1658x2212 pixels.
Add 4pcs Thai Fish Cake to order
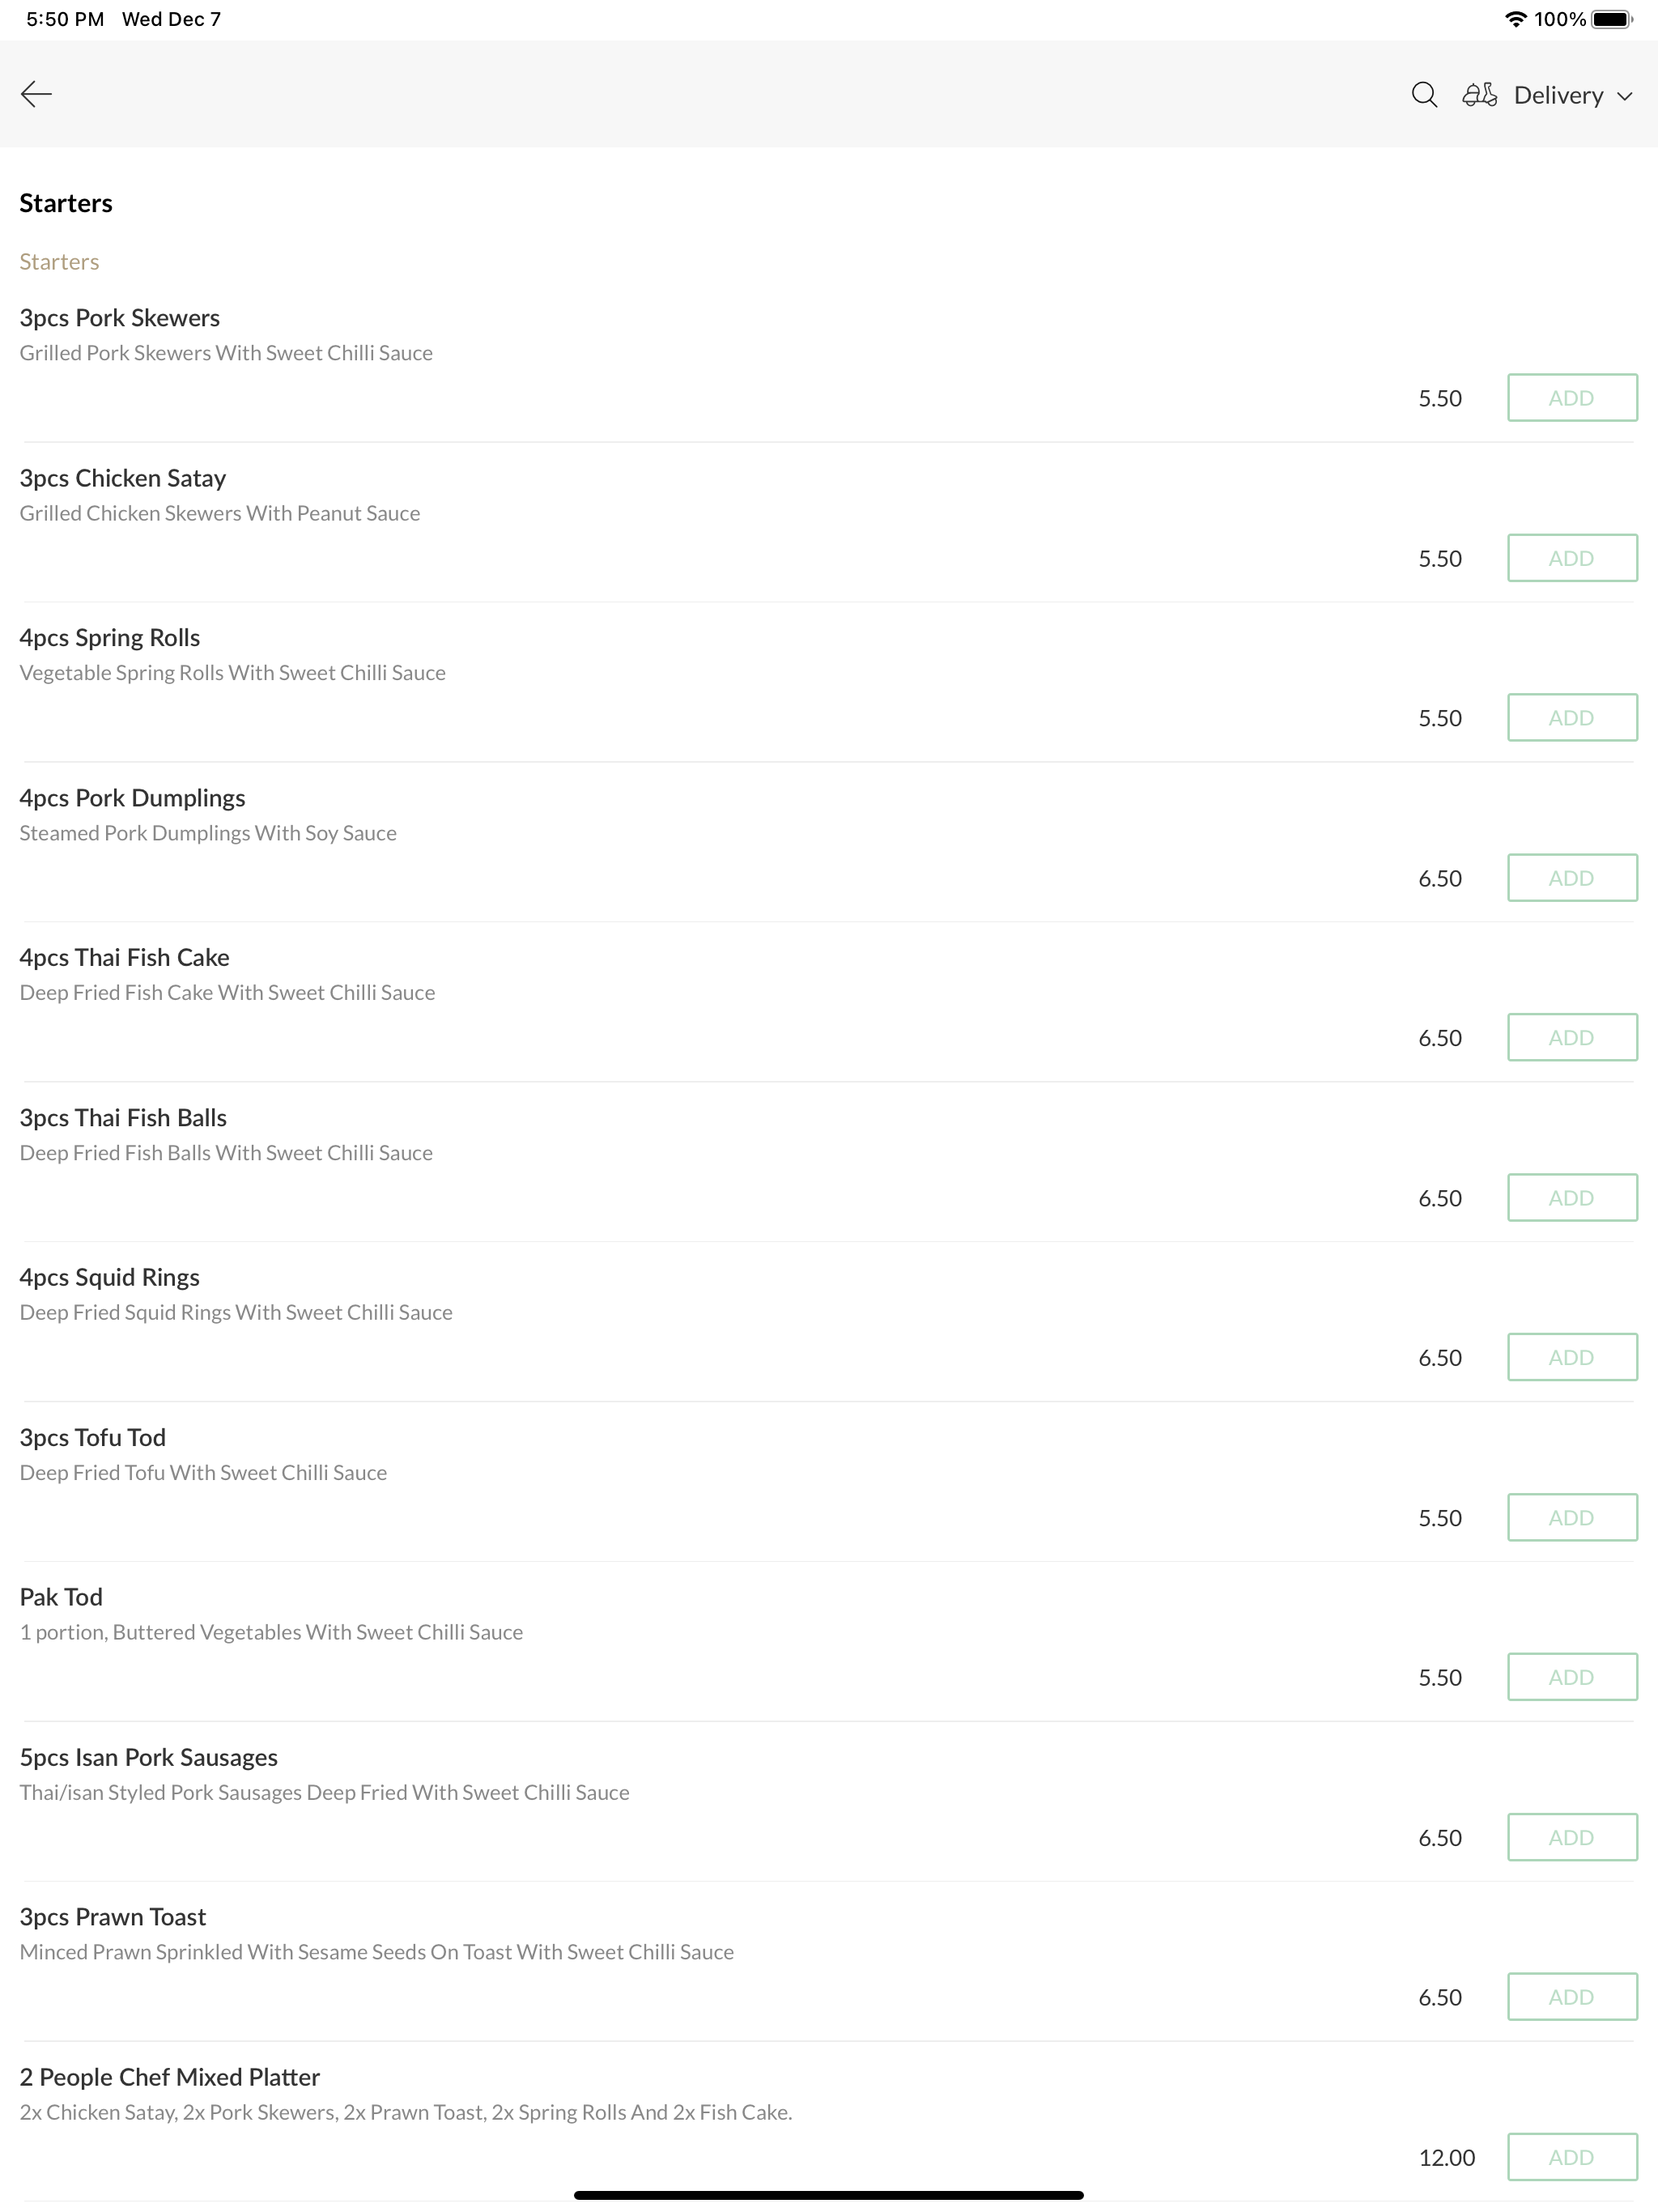pos(1572,1038)
